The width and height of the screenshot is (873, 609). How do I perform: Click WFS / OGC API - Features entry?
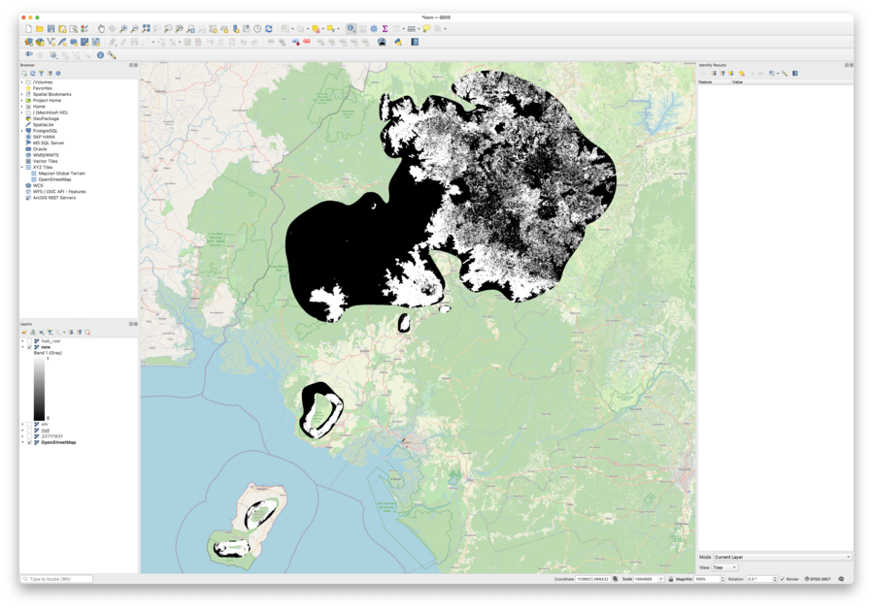[x=59, y=191]
